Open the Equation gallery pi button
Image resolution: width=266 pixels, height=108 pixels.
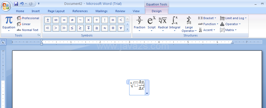coord(9,24)
